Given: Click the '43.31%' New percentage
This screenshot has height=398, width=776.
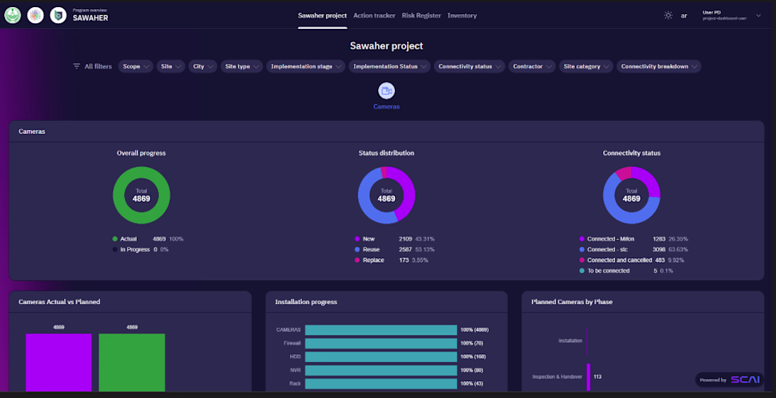Looking at the screenshot, I should 425,239.
